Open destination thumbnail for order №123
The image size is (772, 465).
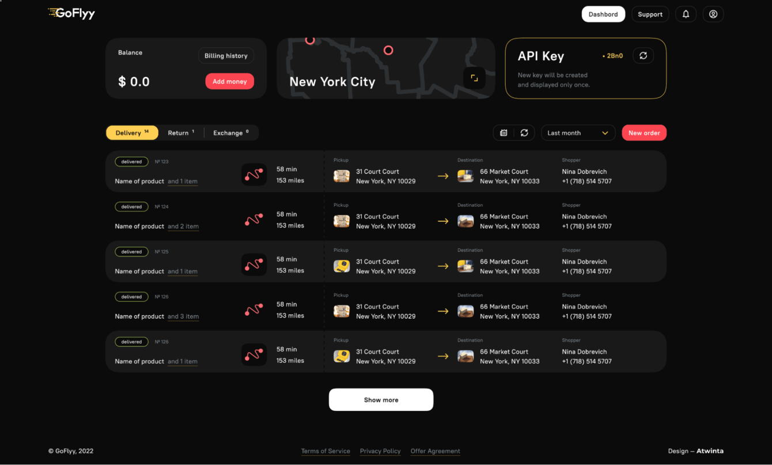[466, 176]
